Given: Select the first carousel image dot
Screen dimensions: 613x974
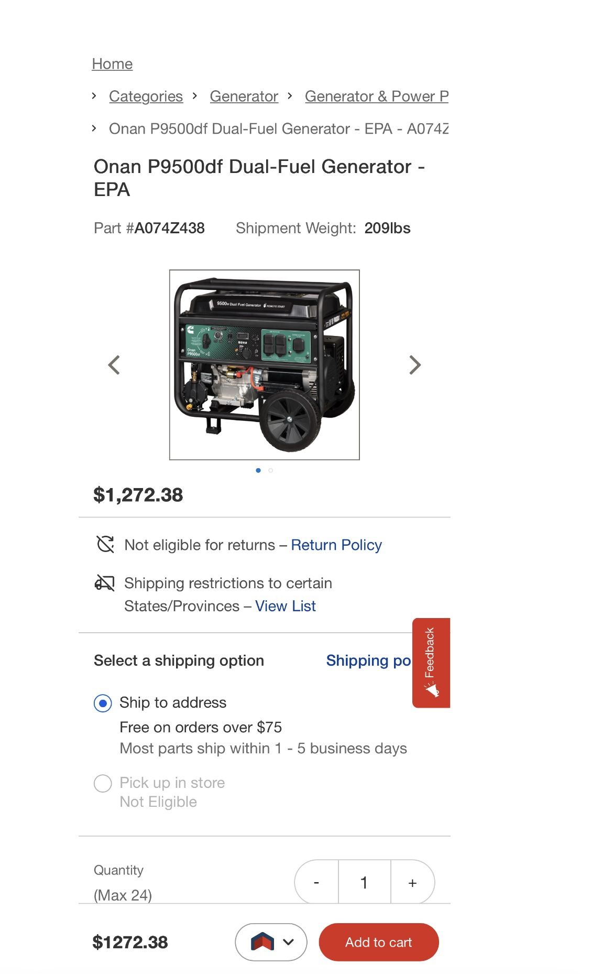Looking at the screenshot, I should point(258,470).
